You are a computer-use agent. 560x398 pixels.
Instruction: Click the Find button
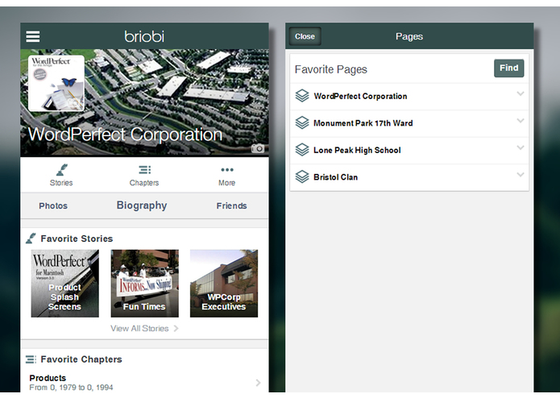click(509, 68)
